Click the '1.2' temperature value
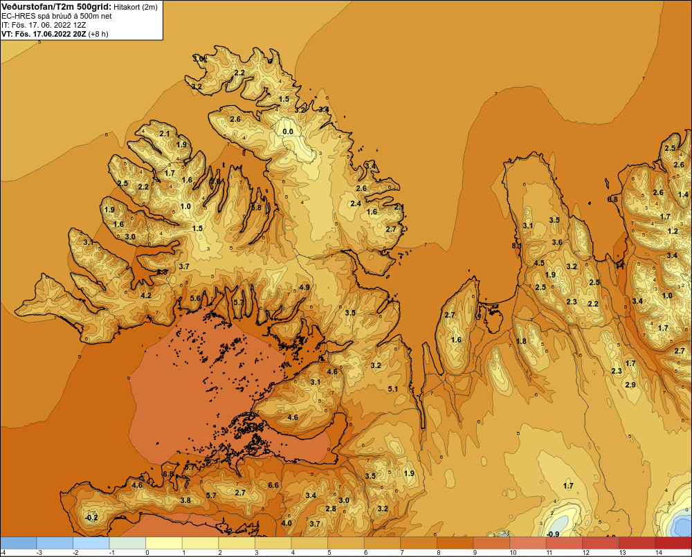 coord(673,231)
